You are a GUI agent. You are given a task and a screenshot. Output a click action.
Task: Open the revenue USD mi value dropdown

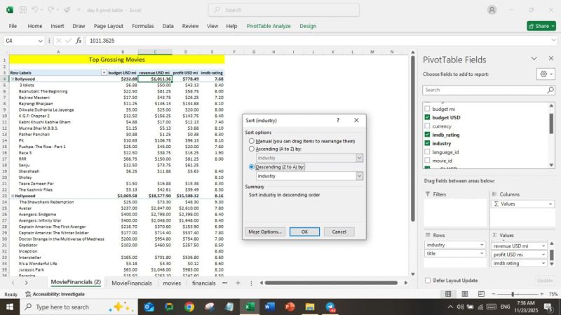(x=543, y=246)
